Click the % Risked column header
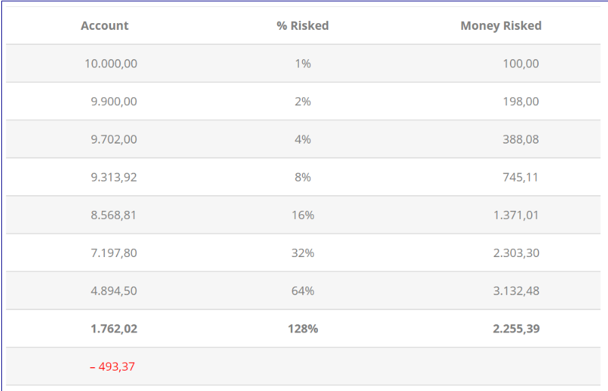 click(x=302, y=26)
